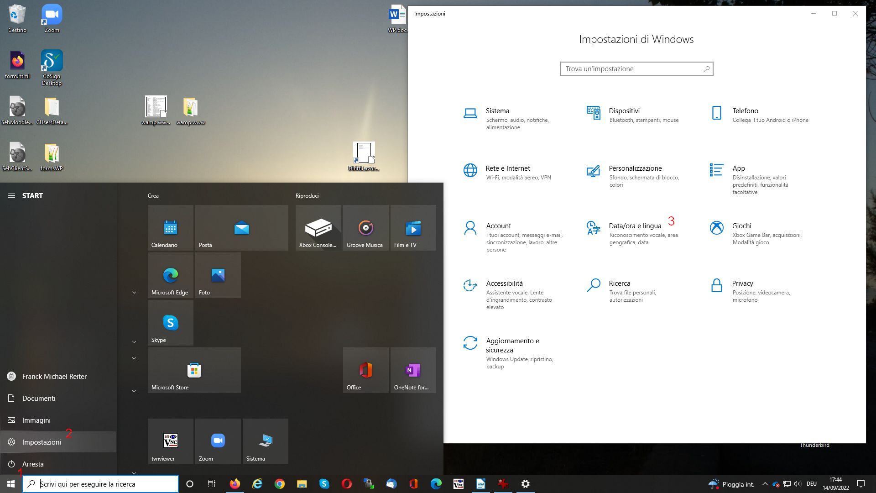Open Thunderbird from the taskbar
This screenshot has height=493, width=876.
click(x=391, y=484)
